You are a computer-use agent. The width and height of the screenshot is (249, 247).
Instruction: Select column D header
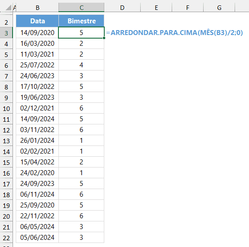coord(122,8)
